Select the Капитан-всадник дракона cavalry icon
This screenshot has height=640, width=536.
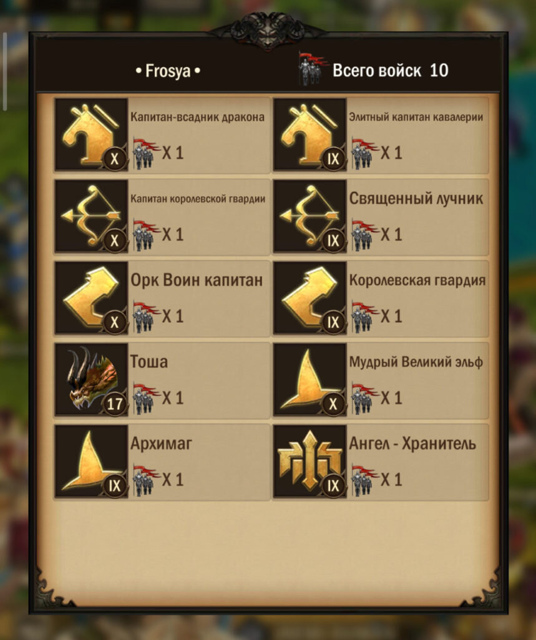[x=91, y=134]
